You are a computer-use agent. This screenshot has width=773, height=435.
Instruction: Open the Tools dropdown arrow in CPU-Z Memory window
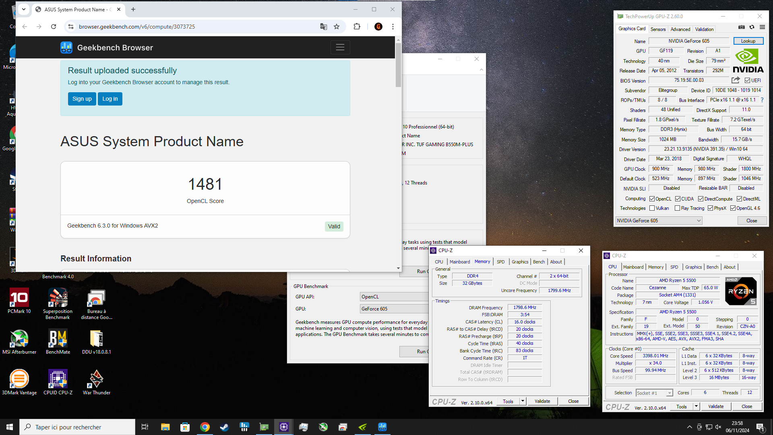coord(523,401)
